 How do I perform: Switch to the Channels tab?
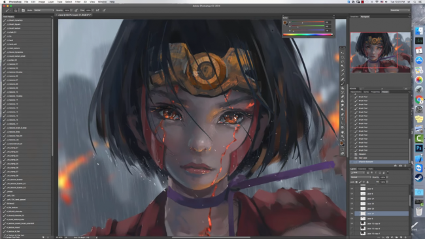362,168
